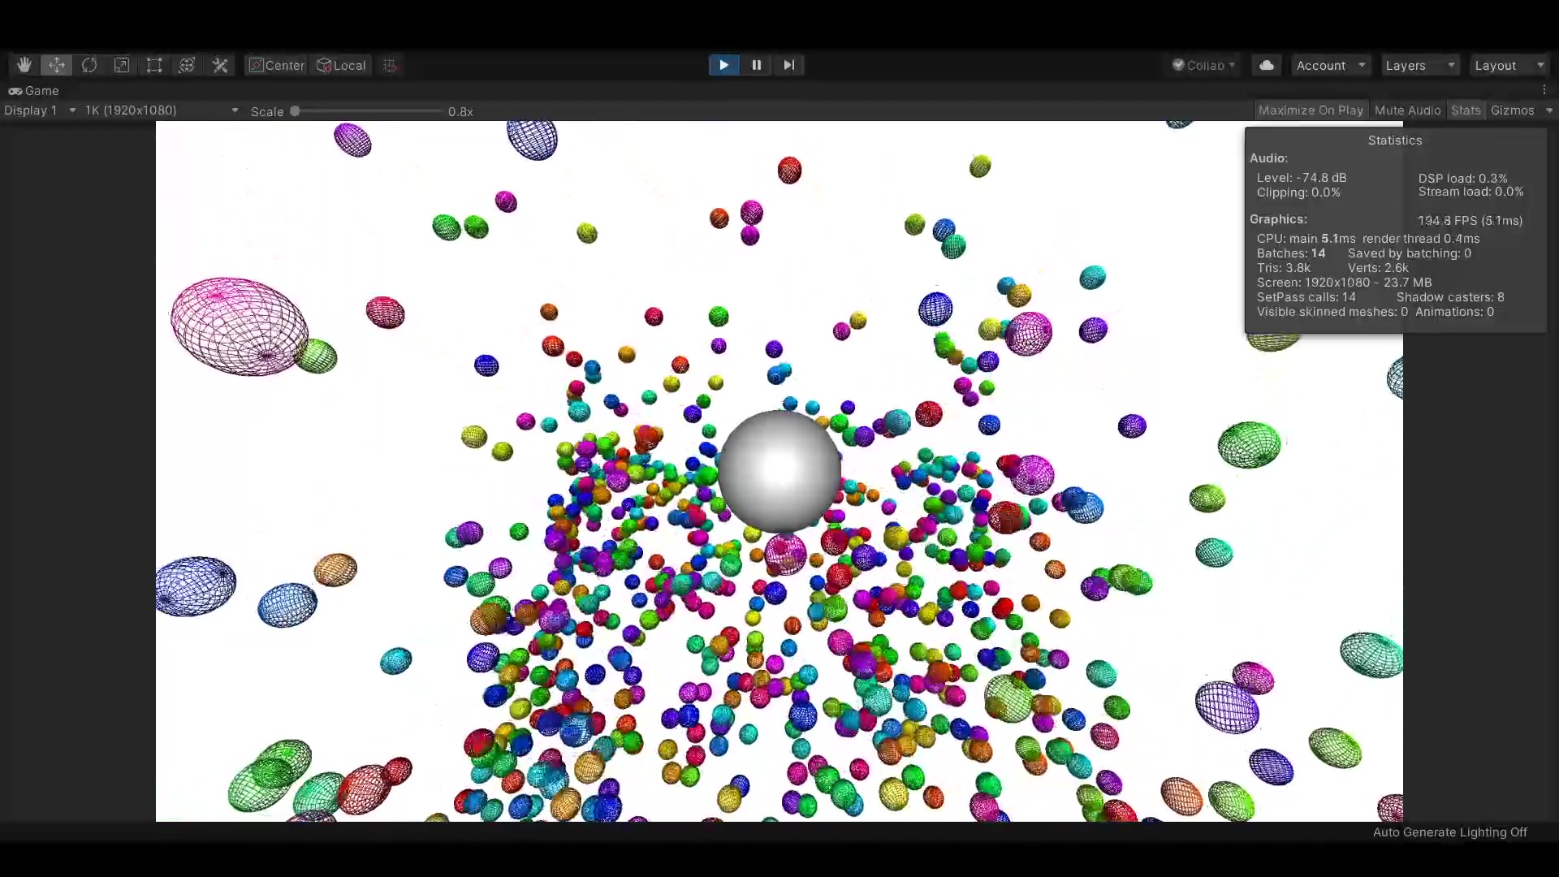This screenshot has height=877, width=1559.
Task: Toggle pivot mode between Center and Pivot
Action: [x=276, y=65]
